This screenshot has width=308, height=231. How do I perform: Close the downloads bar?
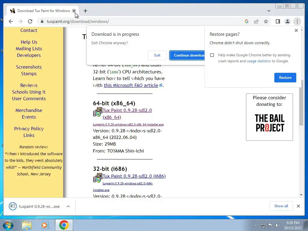click(298, 206)
